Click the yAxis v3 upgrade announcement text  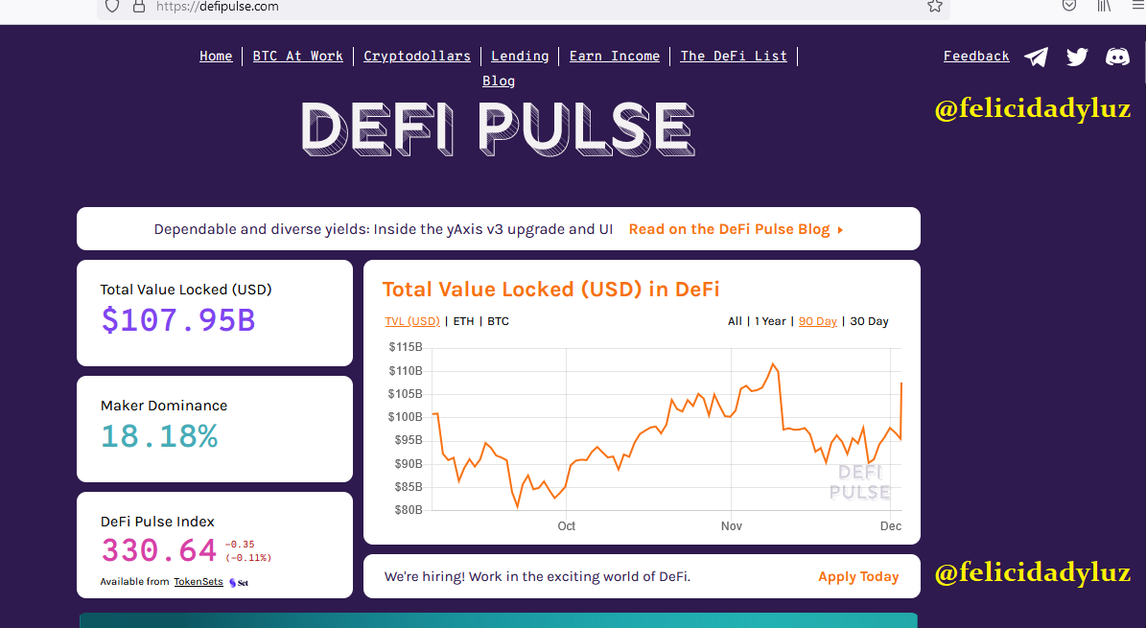(383, 229)
